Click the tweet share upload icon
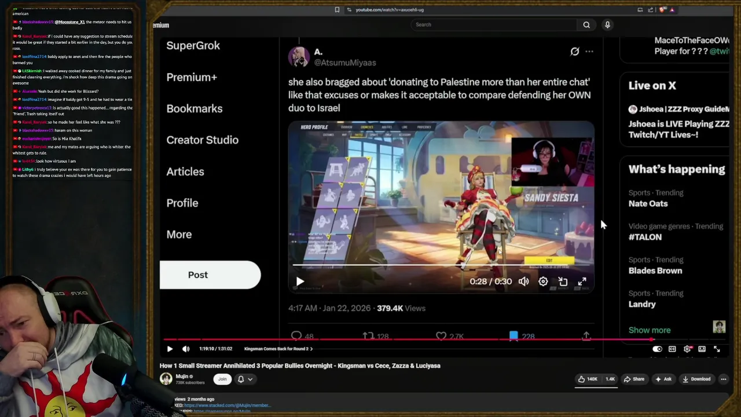Image resolution: width=741 pixels, height=417 pixels. [x=586, y=336]
